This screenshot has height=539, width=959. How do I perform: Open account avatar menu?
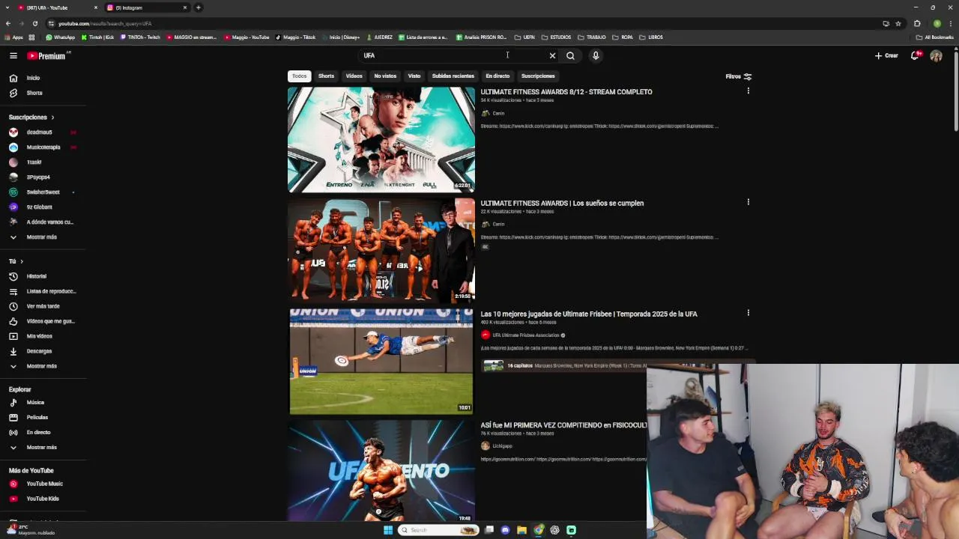tap(936, 55)
